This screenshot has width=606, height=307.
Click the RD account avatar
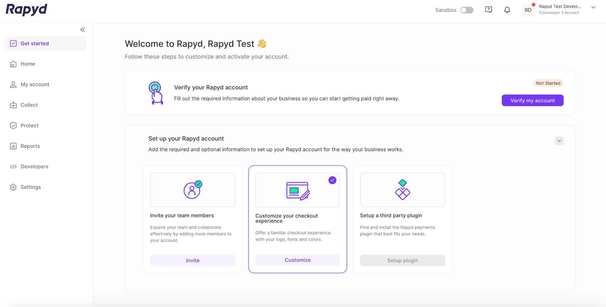point(528,10)
